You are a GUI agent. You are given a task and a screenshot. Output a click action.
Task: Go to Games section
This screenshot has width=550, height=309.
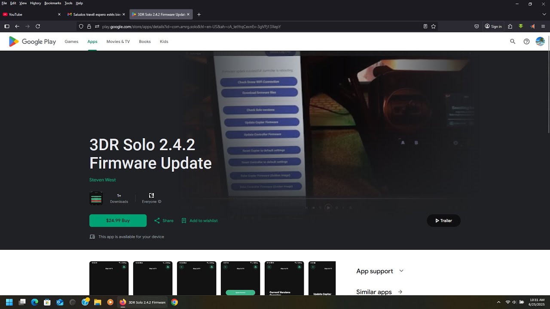[x=71, y=42]
